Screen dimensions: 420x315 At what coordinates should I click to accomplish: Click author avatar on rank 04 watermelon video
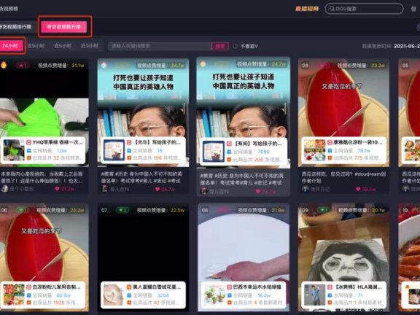point(306,189)
